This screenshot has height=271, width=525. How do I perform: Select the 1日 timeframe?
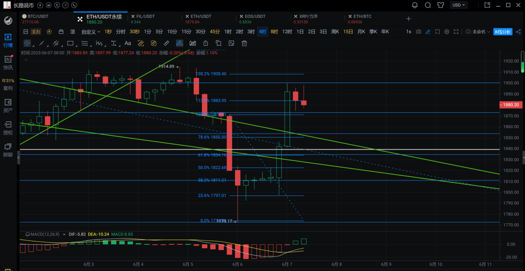pyautogui.click(x=300, y=32)
